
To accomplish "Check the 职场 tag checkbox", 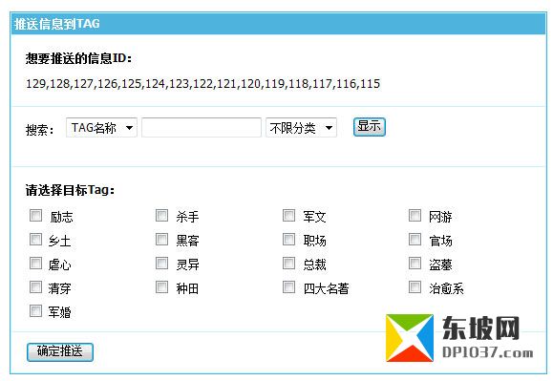I will click(288, 240).
